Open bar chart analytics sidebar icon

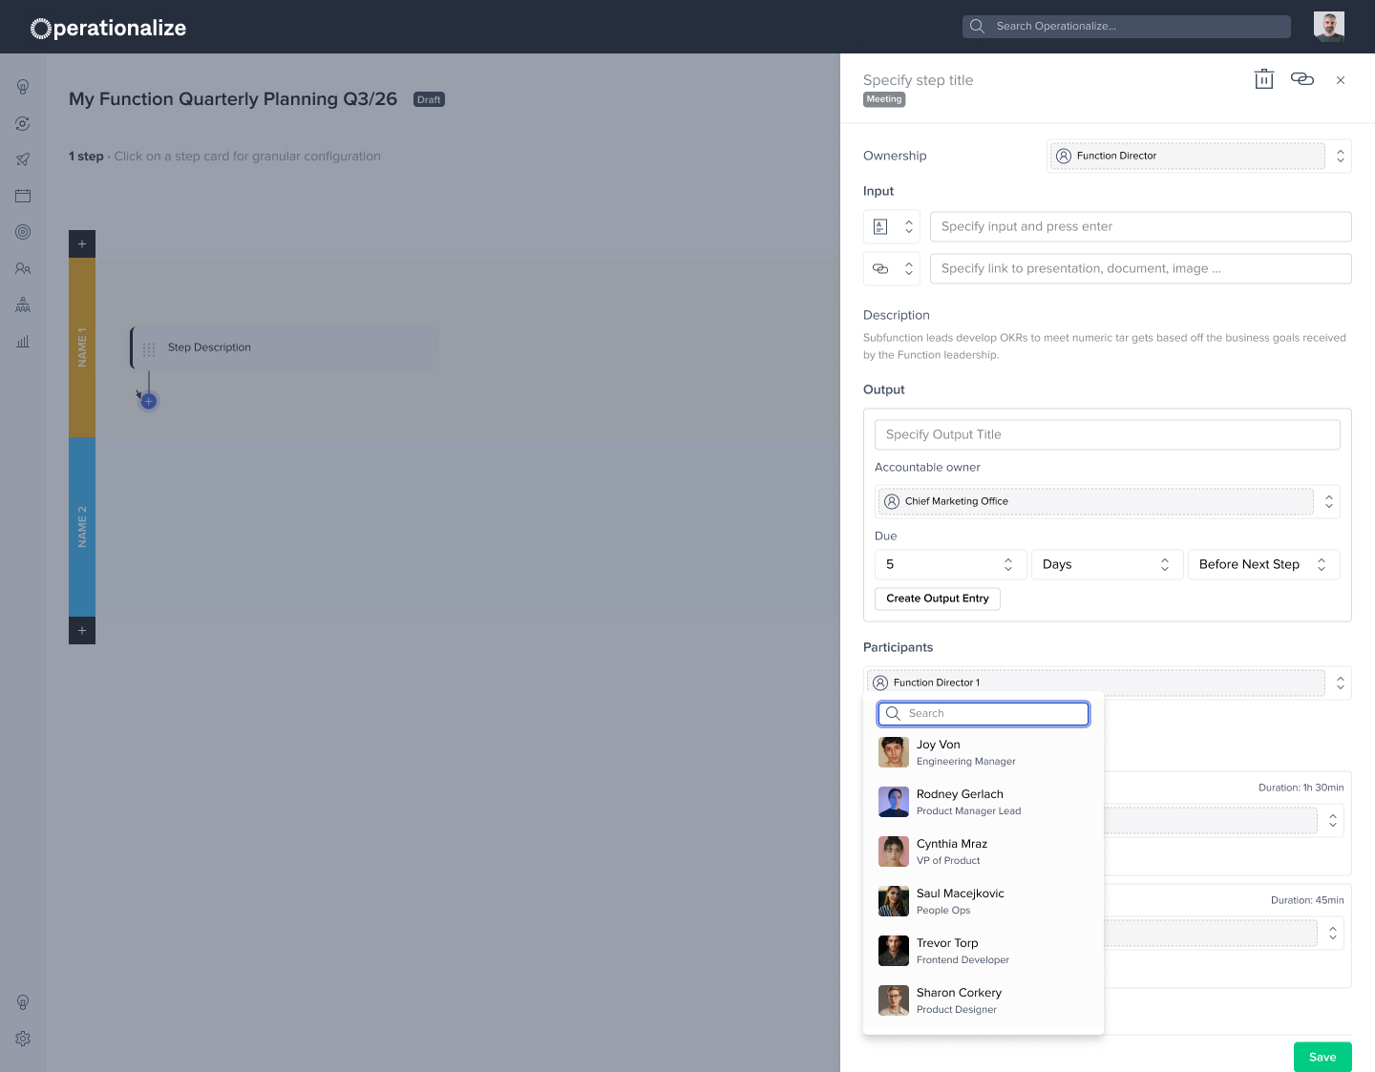tap(23, 341)
